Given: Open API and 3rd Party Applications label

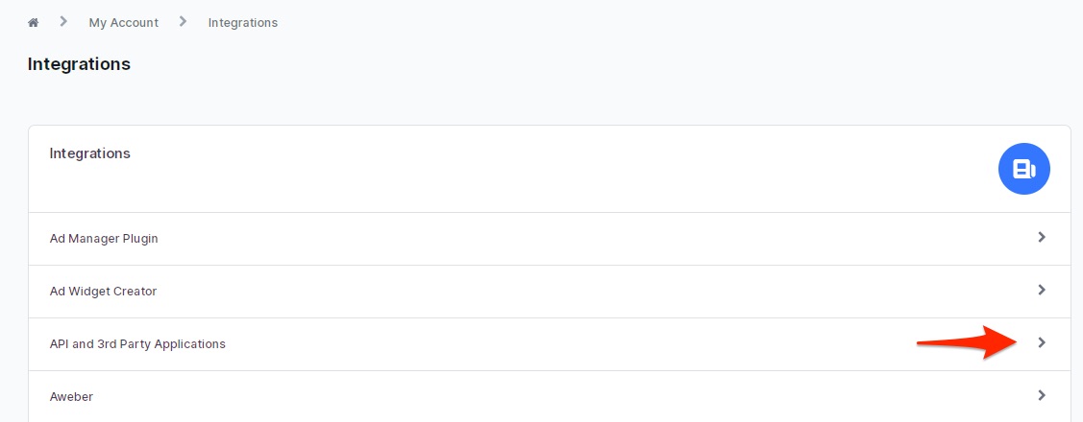Looking at the screenshot, I should [x=137, y=343].
